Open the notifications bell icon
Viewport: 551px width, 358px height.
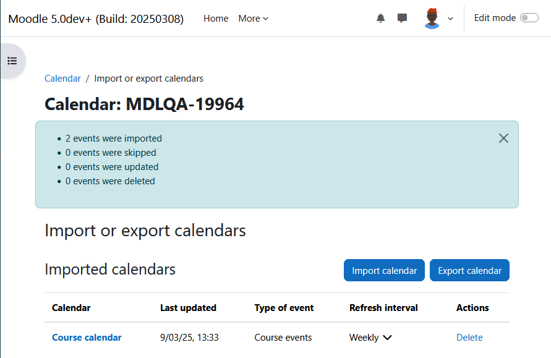380,19
